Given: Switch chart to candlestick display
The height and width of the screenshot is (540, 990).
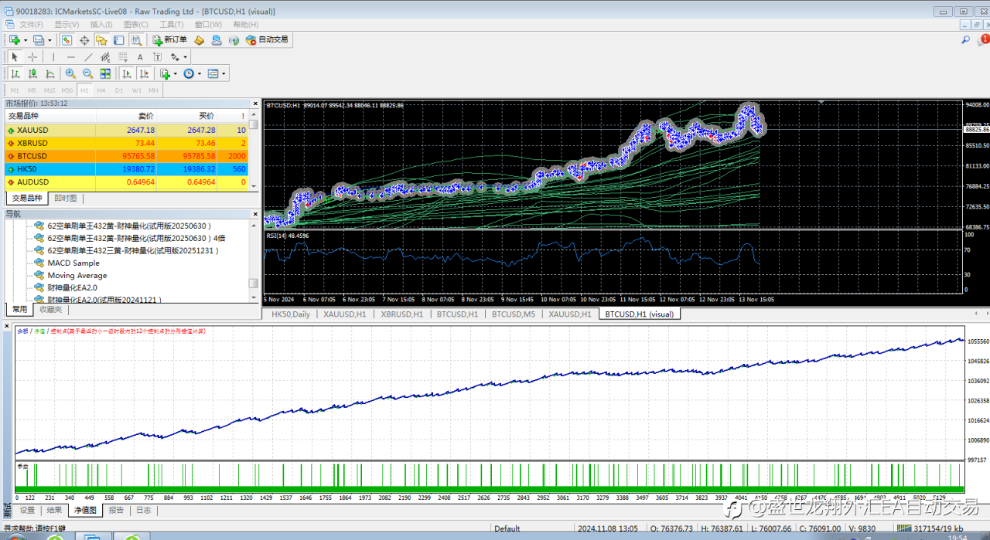Looking at the screenshot, I should tap(32, 74).
